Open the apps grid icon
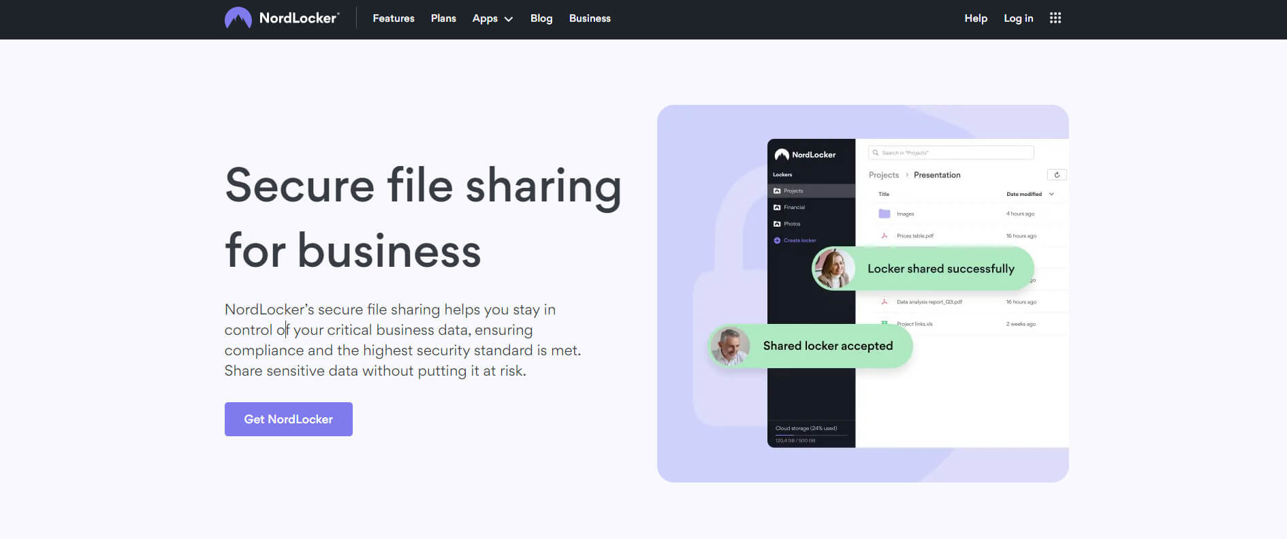 (1055, 18)
